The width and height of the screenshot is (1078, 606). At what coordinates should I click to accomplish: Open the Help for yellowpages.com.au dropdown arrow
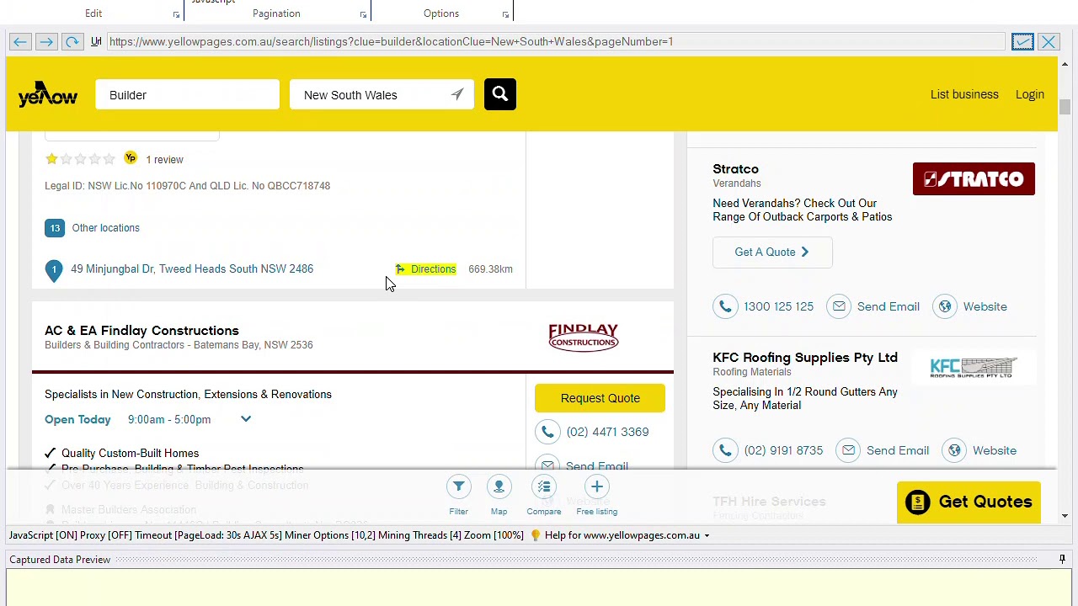(707, 535)
